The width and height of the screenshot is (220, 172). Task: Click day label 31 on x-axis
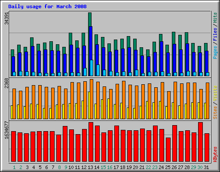(206, 167)
